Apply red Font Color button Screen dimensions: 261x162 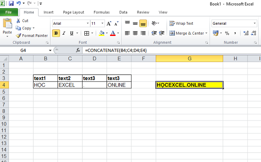(113, 33)
